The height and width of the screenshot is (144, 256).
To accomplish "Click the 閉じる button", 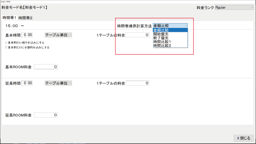I will (243, 138).
